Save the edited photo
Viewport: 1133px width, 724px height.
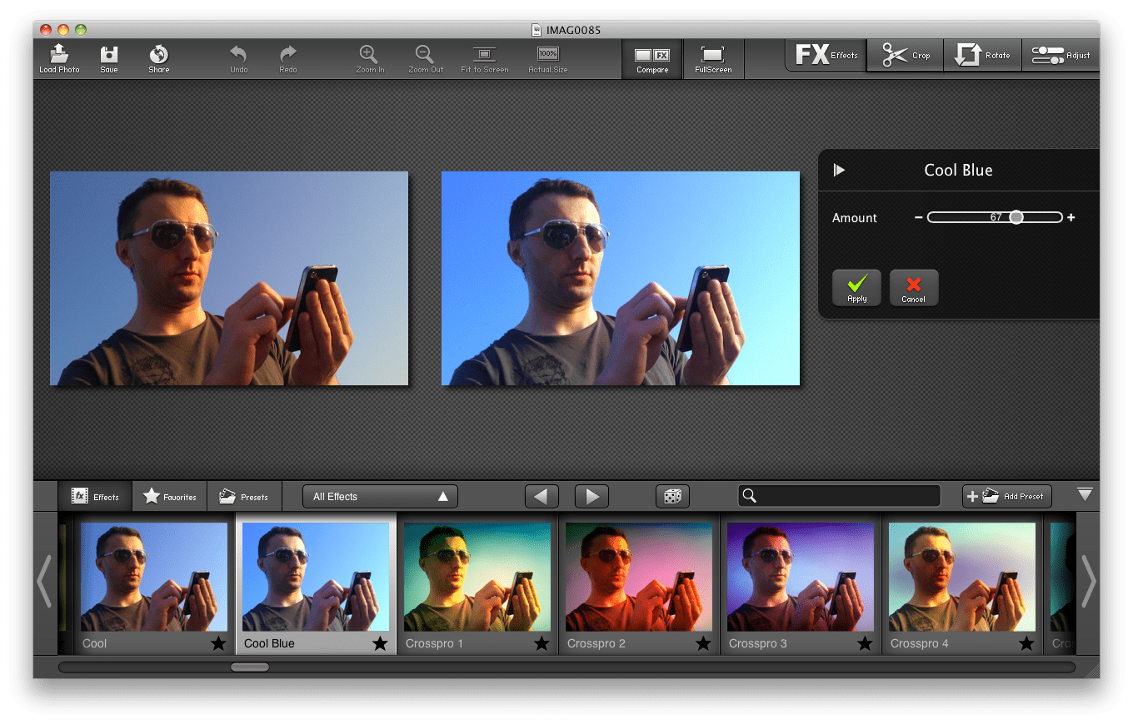click(108, 57)
